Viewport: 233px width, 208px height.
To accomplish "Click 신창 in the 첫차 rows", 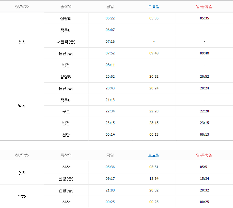I will coord(66,167).
